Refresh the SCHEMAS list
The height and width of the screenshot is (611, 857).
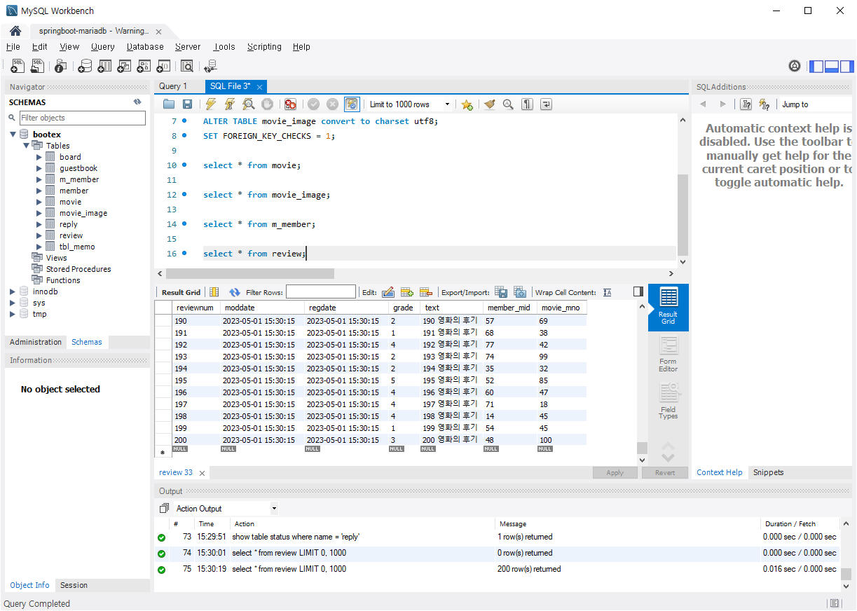click(137, 102)
